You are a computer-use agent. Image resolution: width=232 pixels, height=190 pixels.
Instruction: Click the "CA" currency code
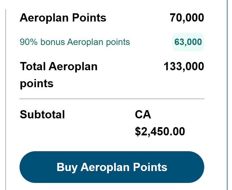pos(143,115)
